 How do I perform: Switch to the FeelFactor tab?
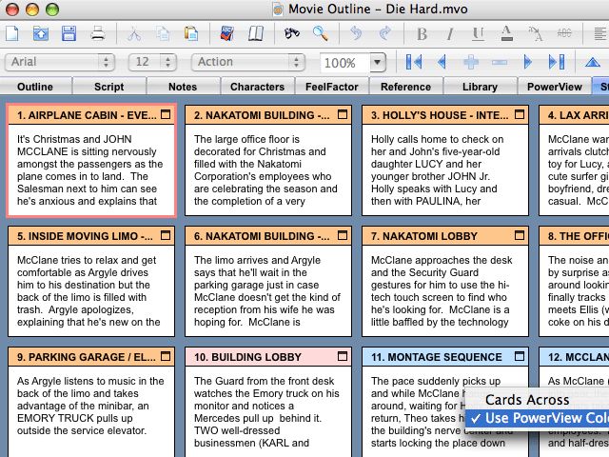pyautogui.click(x=332, y=87)
